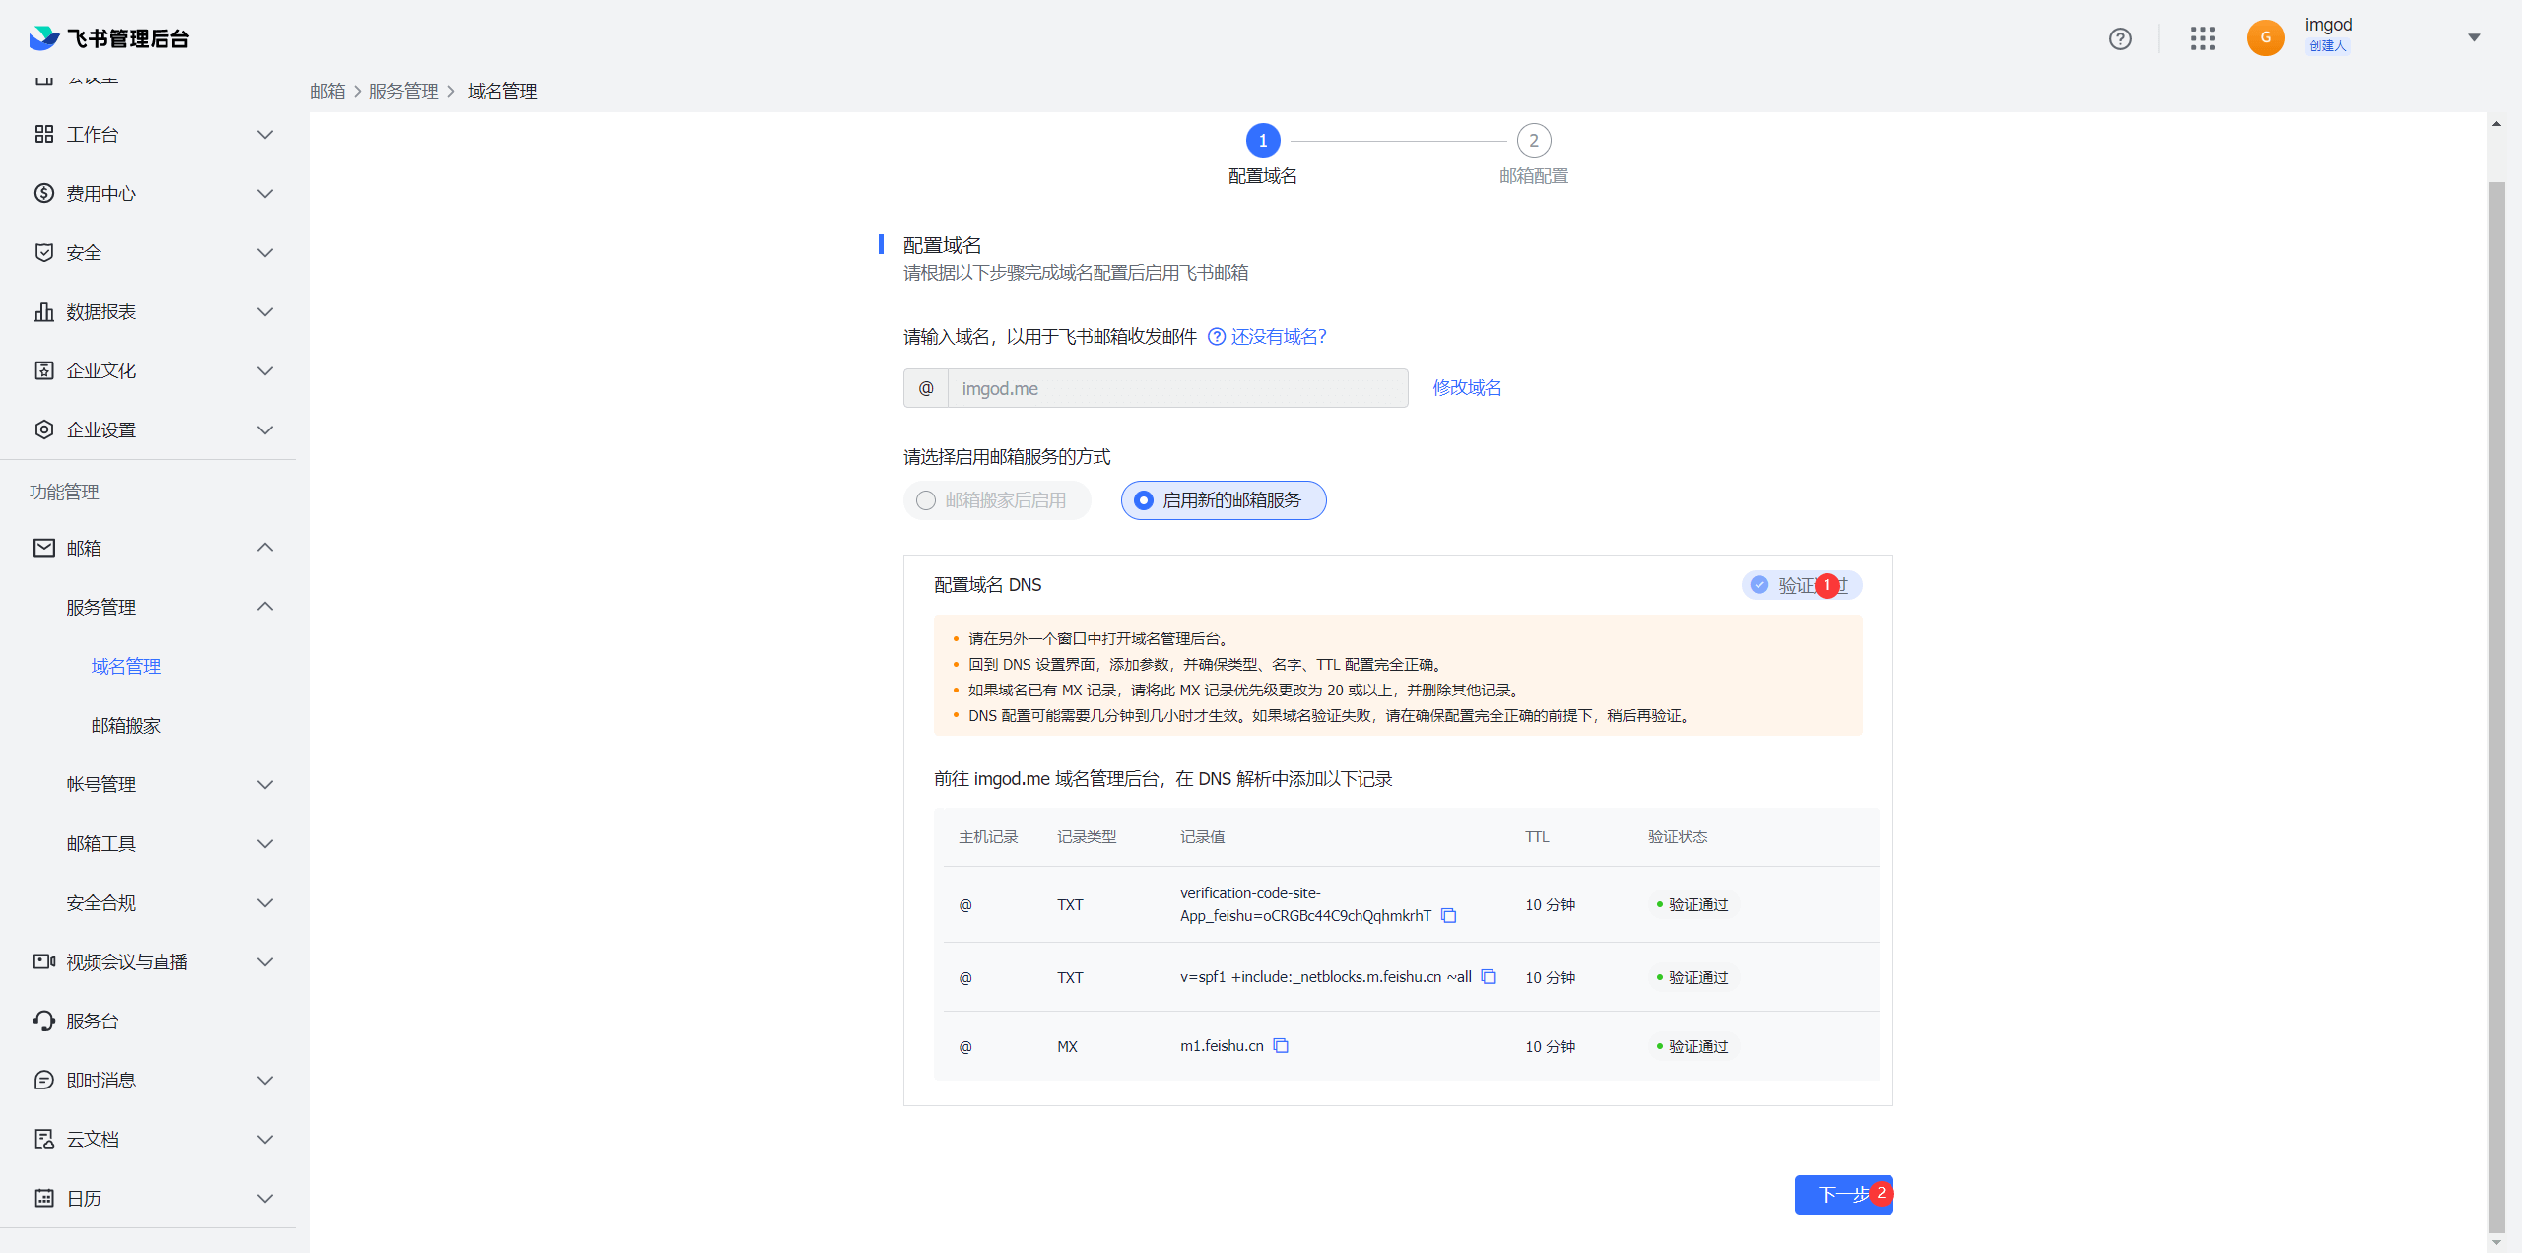This screenshot has width=2522, height=1253.
Task: Go to 域名管理 sidebar item
Action: (126, 666)
